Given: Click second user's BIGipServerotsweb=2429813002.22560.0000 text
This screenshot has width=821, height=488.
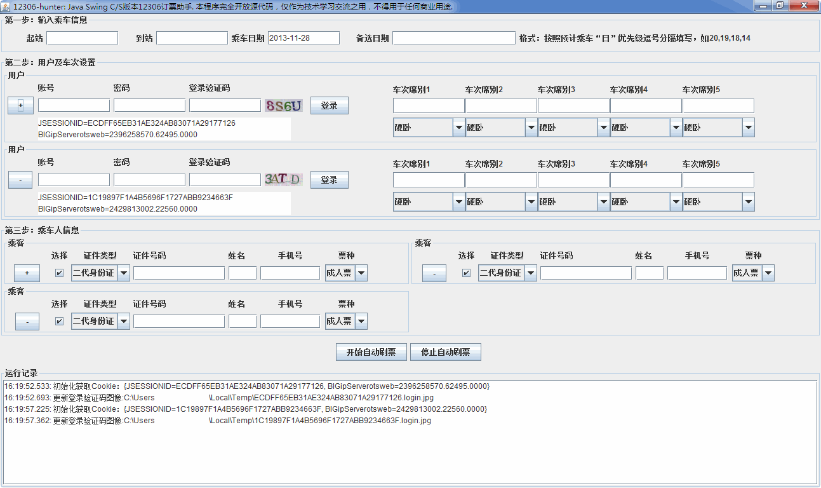Looking at the screenshot, I should click(x=117, y=209).
